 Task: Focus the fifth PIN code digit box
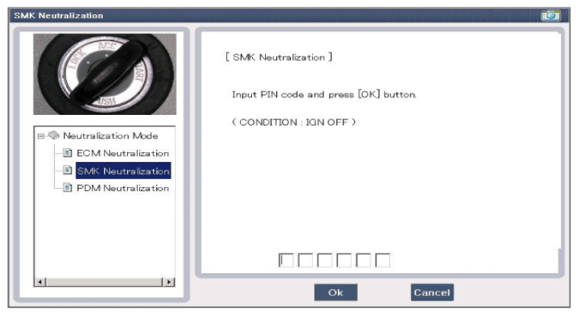tap(363, 260)
